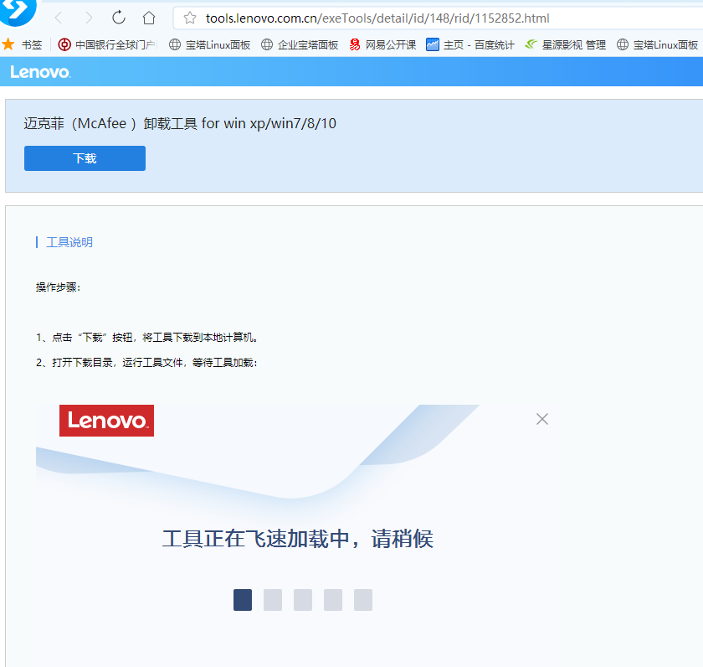Bookmark this page with the star icon

pyautogui.click(x=190, y=18)
